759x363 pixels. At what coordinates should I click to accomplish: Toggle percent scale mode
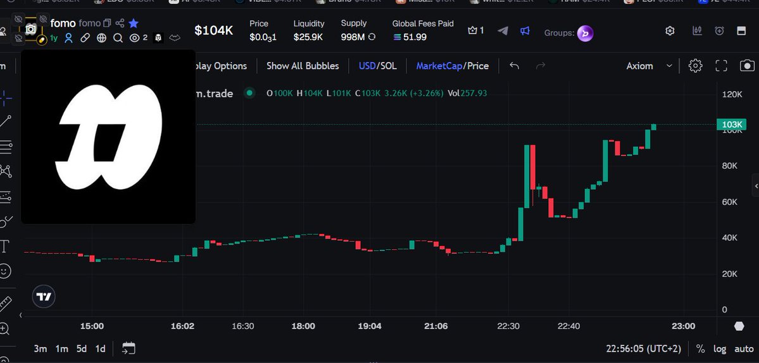pos(700,348)
